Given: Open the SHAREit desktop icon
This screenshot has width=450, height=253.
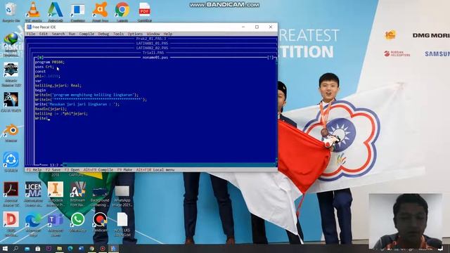Looking at the screenshot, I should tap(11, 162).
